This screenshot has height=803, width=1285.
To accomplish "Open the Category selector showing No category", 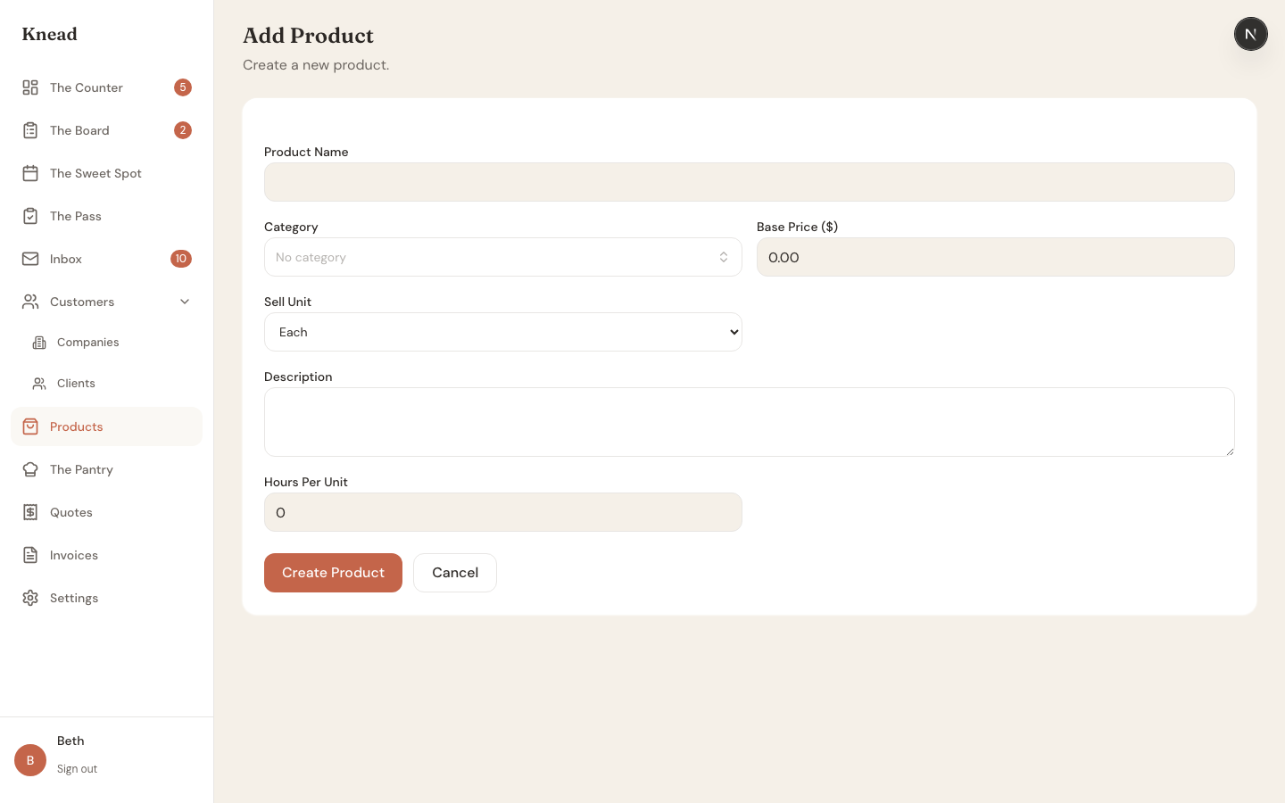I will [503, 257].
